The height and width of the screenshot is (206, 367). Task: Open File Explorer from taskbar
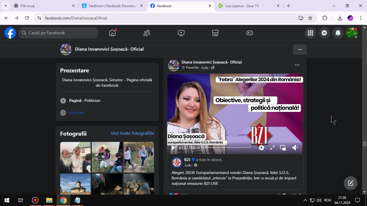(x=49, y=200)
